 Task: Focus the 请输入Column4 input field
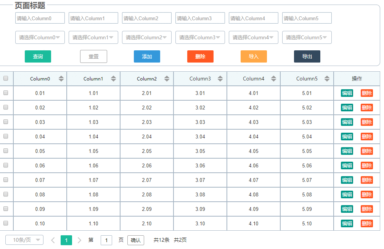[x=254, y=18]
